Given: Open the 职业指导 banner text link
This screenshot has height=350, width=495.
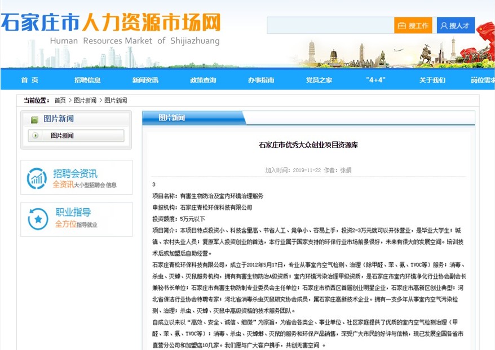Looking at the screenshot, I should click(73, 213).
